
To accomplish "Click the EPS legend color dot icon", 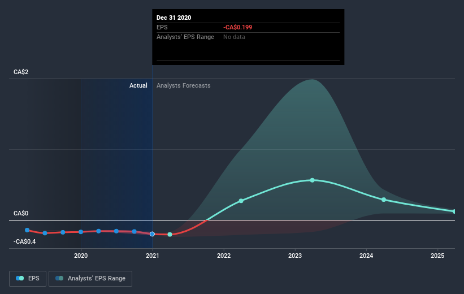I will point(20,278).
